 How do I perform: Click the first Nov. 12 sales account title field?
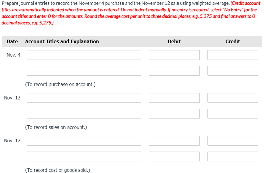tap(83, 98)
